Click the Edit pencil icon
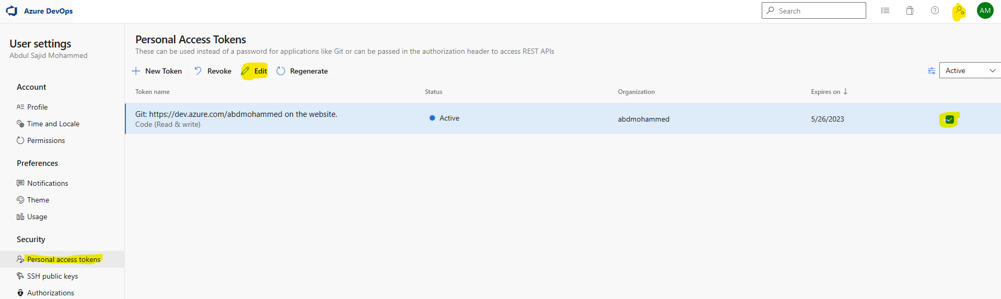 (x=246, y=71)
